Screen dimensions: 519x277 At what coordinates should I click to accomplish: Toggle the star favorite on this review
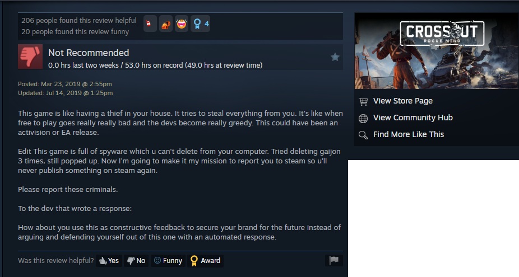pos(335,57)
